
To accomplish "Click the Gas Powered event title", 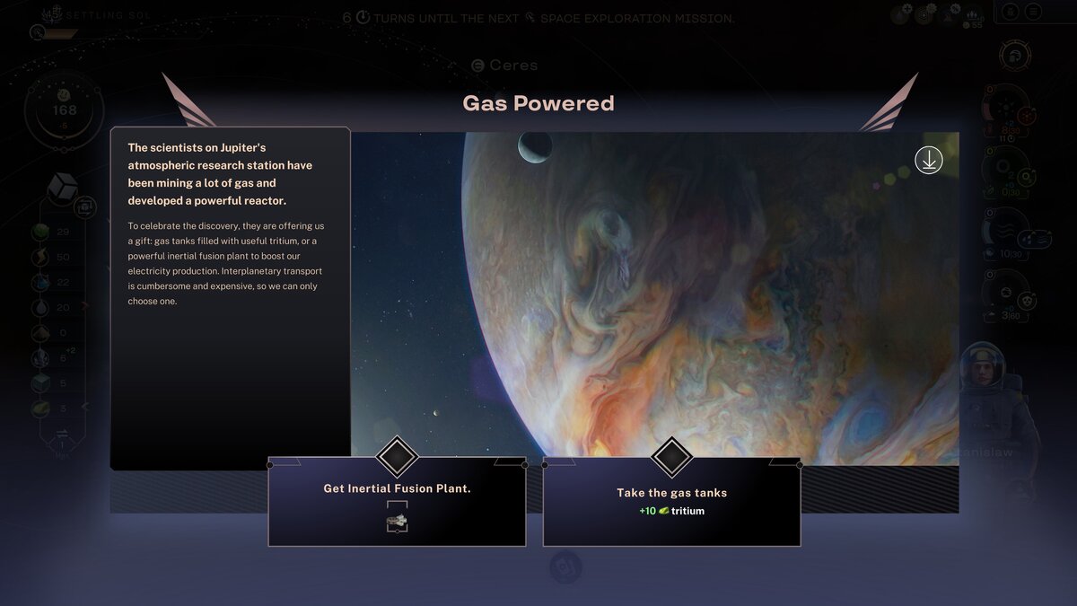I will pyautogui.click(x=538, y=103).
